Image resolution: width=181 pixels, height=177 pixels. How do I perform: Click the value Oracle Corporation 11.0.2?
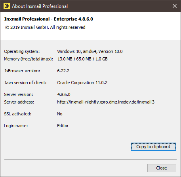tap(82, 83)
